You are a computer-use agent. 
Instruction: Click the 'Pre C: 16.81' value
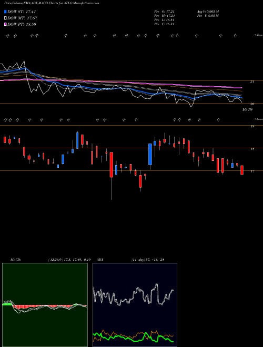coord(165,24)
